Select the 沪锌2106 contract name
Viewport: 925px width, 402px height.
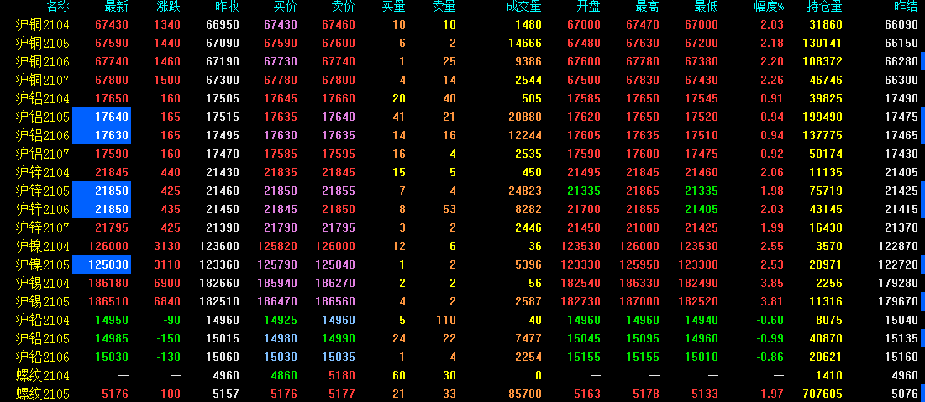(x=43, y=209)
